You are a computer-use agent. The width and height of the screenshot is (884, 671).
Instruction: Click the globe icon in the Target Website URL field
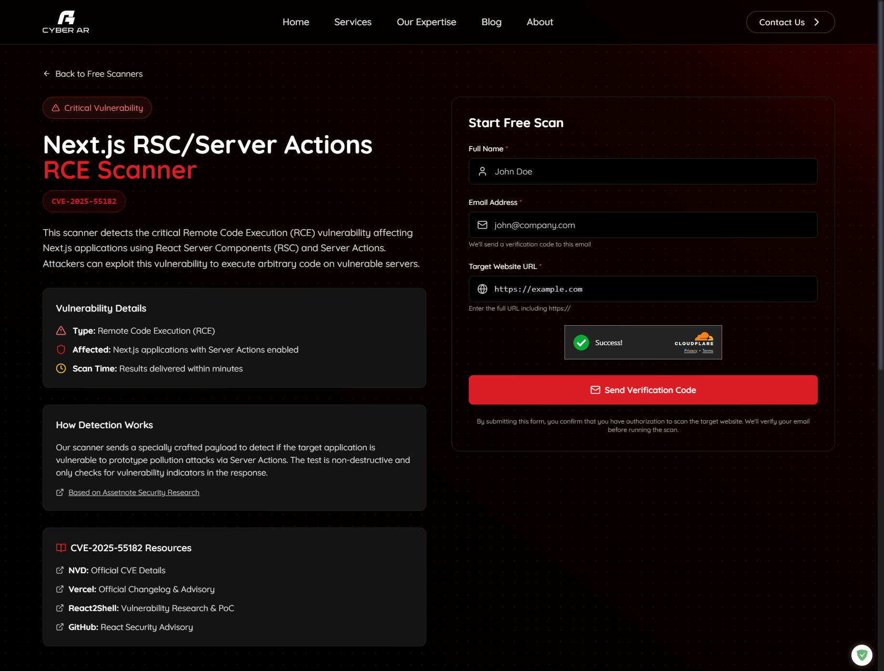(482, 289)
